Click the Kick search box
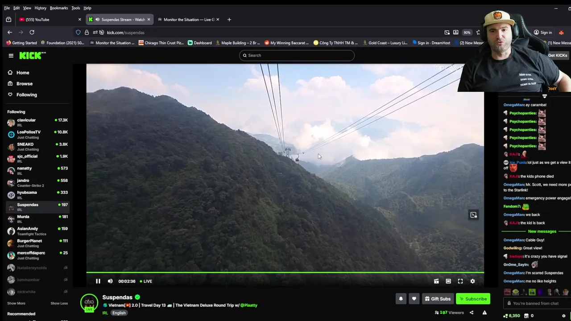This screenshot has height=321, width=571. pyautogui.click(x=297, y=55)
